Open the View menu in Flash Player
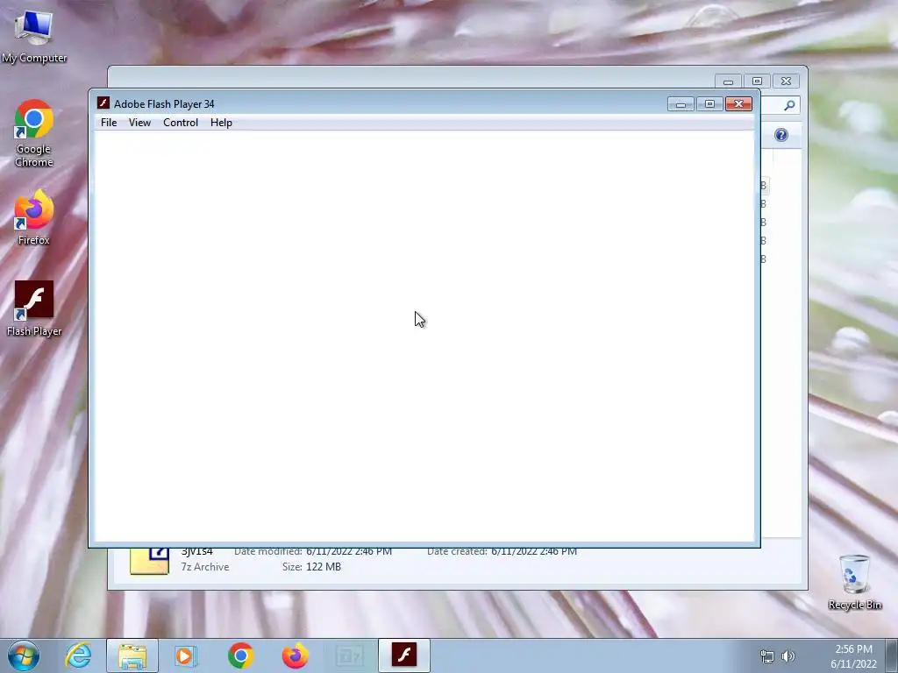Image resolution: width=898 pixels, height=673 pixels. (x=139, y=123)
